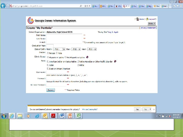Open the Windows Start orb
This screenshot has height=137, width=183.
(x=4, y=116)
